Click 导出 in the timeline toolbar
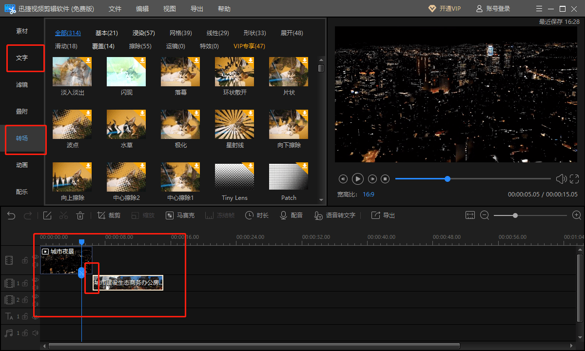Screen dimensions: 585x351 click(383, 215)
